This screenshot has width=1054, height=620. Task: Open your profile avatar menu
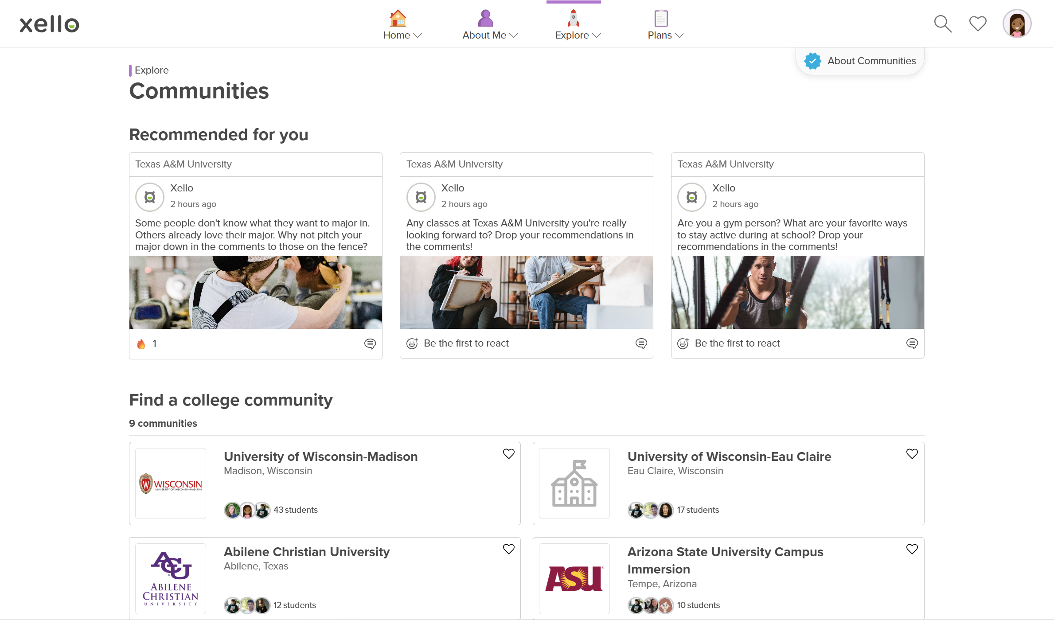click(1017, 23)
